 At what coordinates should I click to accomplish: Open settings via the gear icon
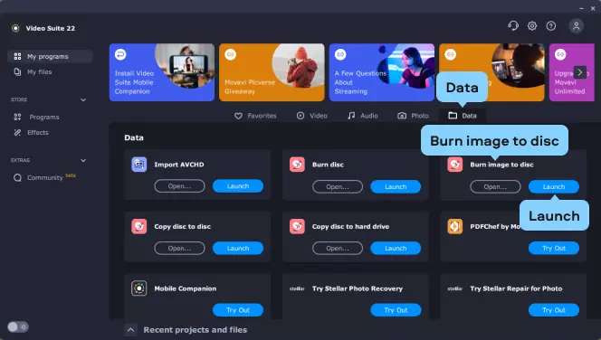532,26
